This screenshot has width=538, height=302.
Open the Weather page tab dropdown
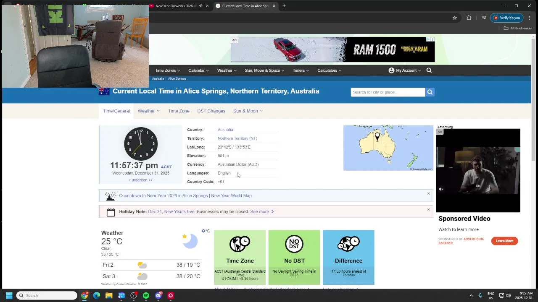[148, 111]
